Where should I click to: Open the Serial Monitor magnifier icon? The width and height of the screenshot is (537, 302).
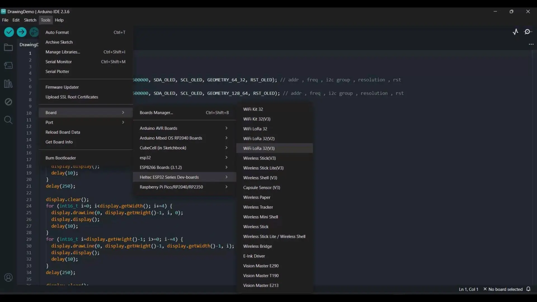point(528,32)
